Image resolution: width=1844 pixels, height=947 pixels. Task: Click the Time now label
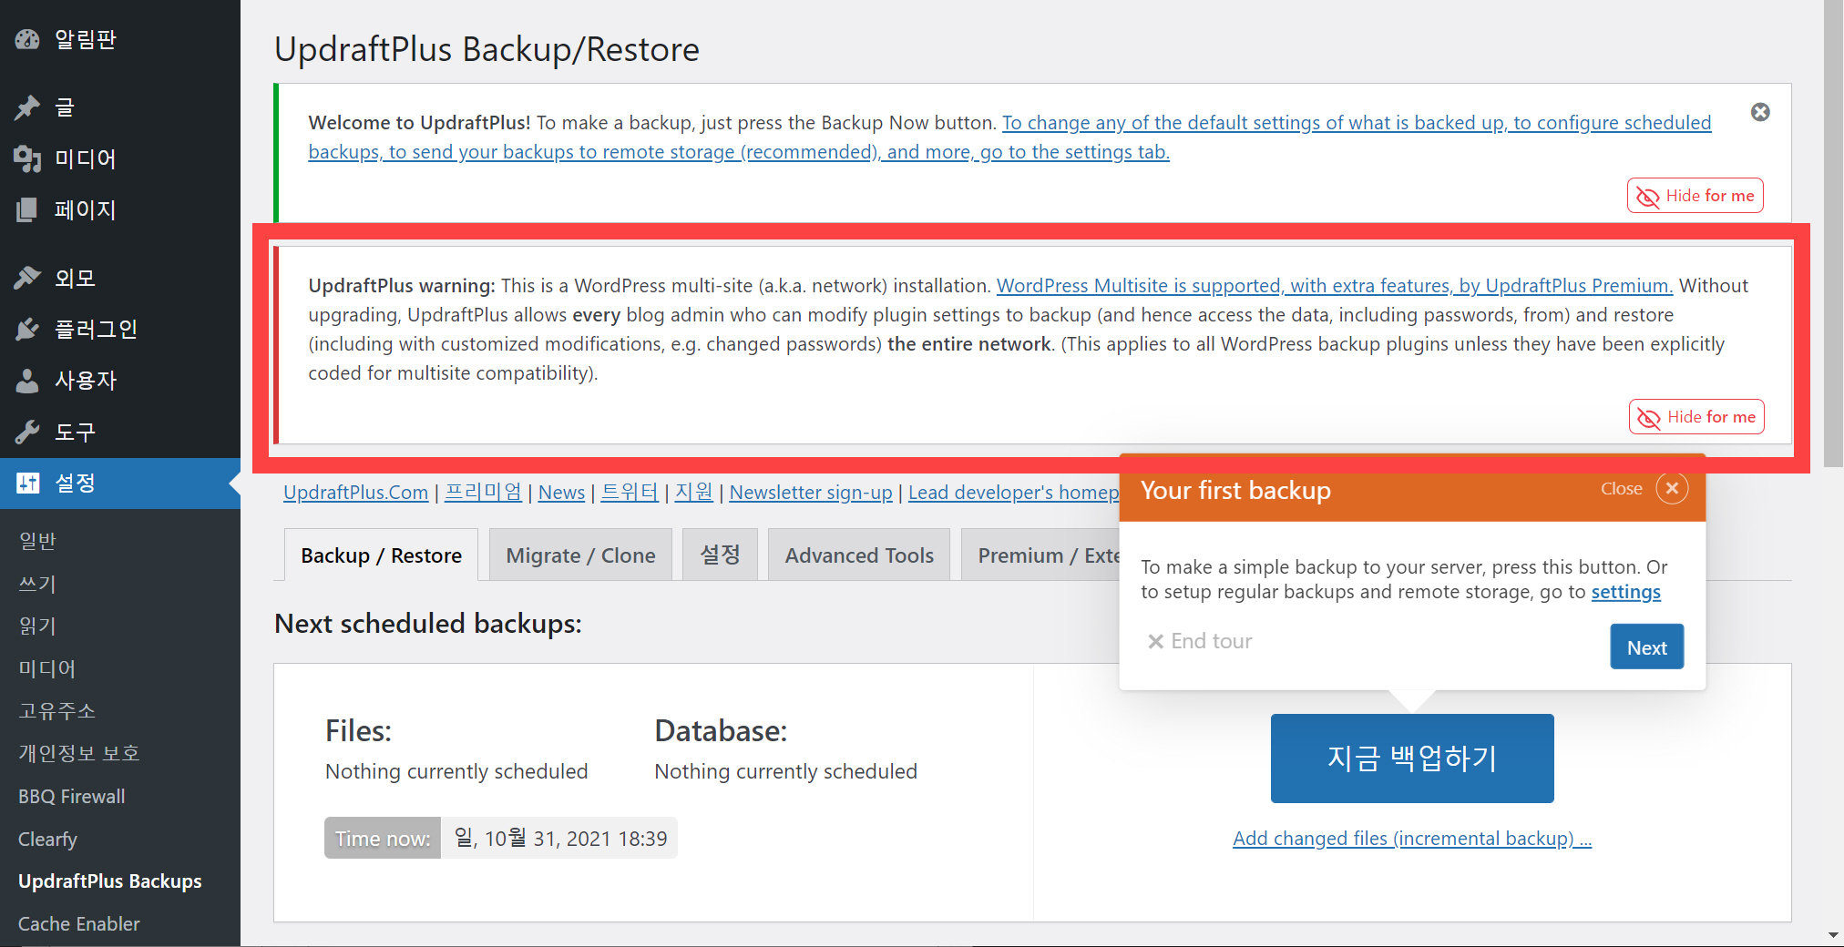coord(383,839)
